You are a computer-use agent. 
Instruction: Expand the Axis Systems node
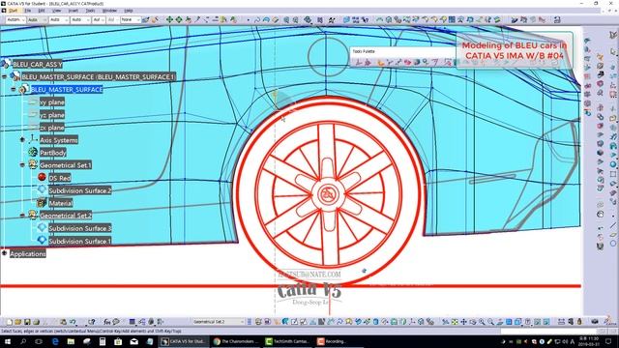tap(22, 139)
